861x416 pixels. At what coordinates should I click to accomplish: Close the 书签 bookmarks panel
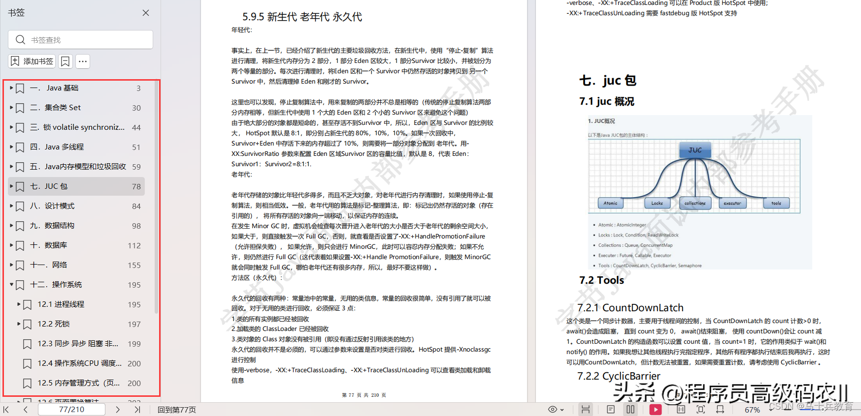[146, 13]
